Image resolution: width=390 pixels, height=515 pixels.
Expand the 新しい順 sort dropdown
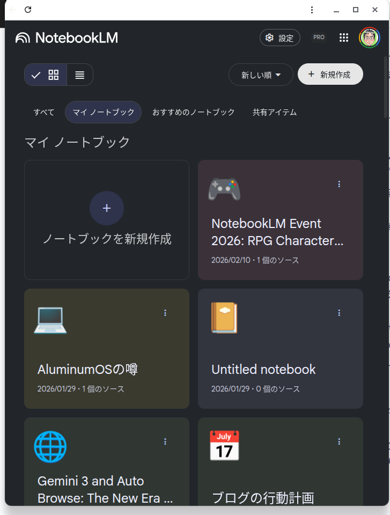click(x=261, y=75)
